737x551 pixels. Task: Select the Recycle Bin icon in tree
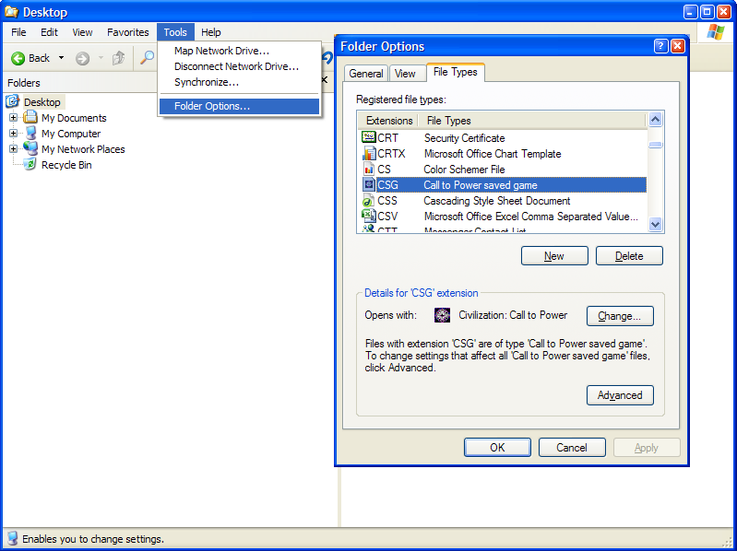(30, 165)
